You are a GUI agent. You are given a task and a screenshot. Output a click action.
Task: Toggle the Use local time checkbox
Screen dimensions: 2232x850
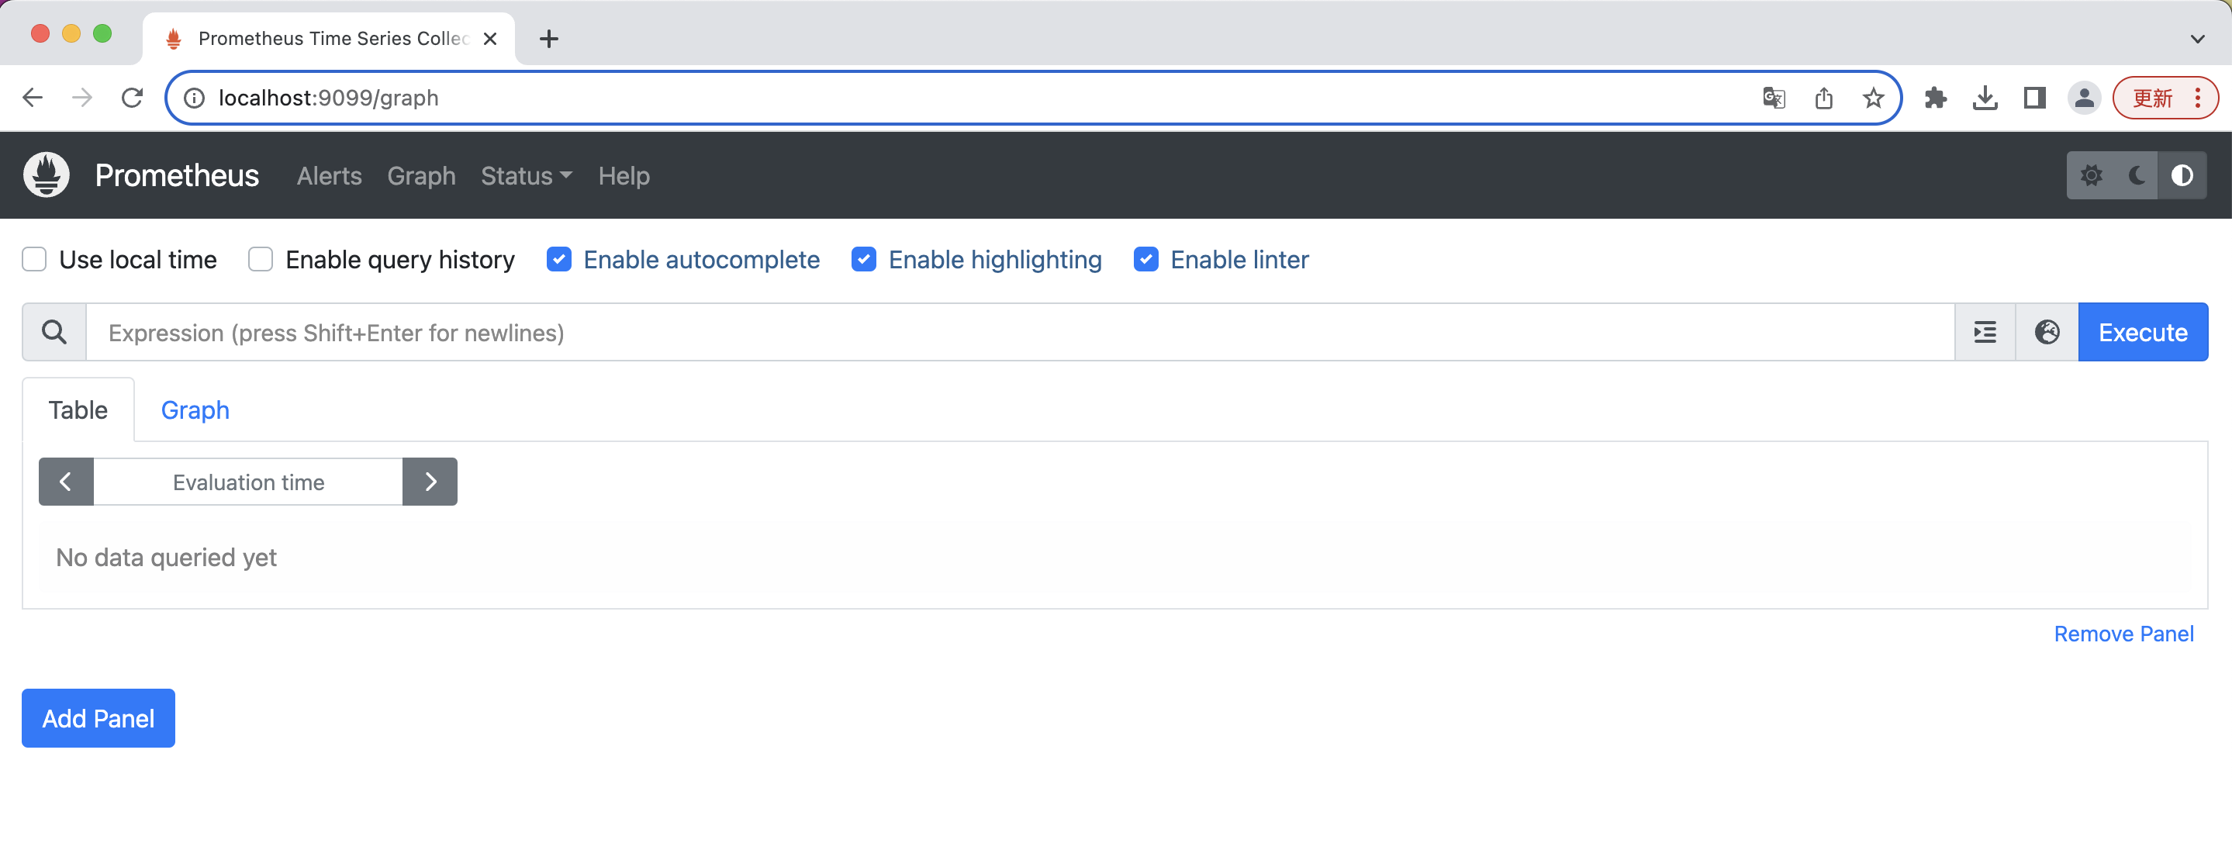coord(34,261)
